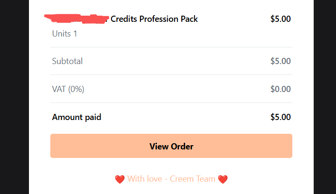Click the right red heart emoji

tap(223, 179)
